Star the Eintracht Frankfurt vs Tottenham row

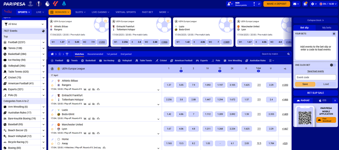[x=52, y=100]
